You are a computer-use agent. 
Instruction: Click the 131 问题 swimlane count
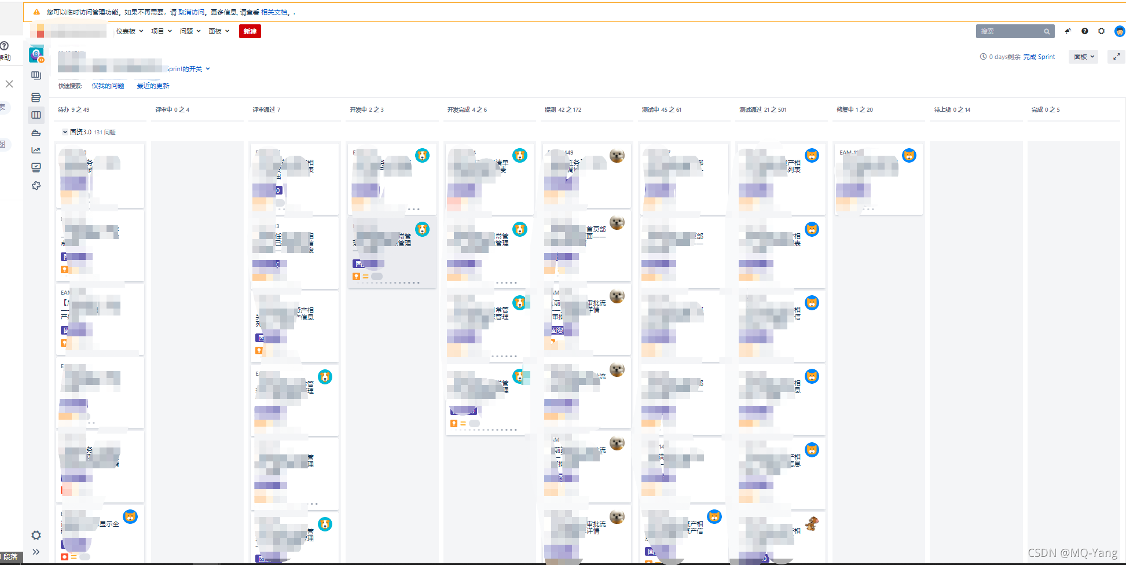pos(105,132)
